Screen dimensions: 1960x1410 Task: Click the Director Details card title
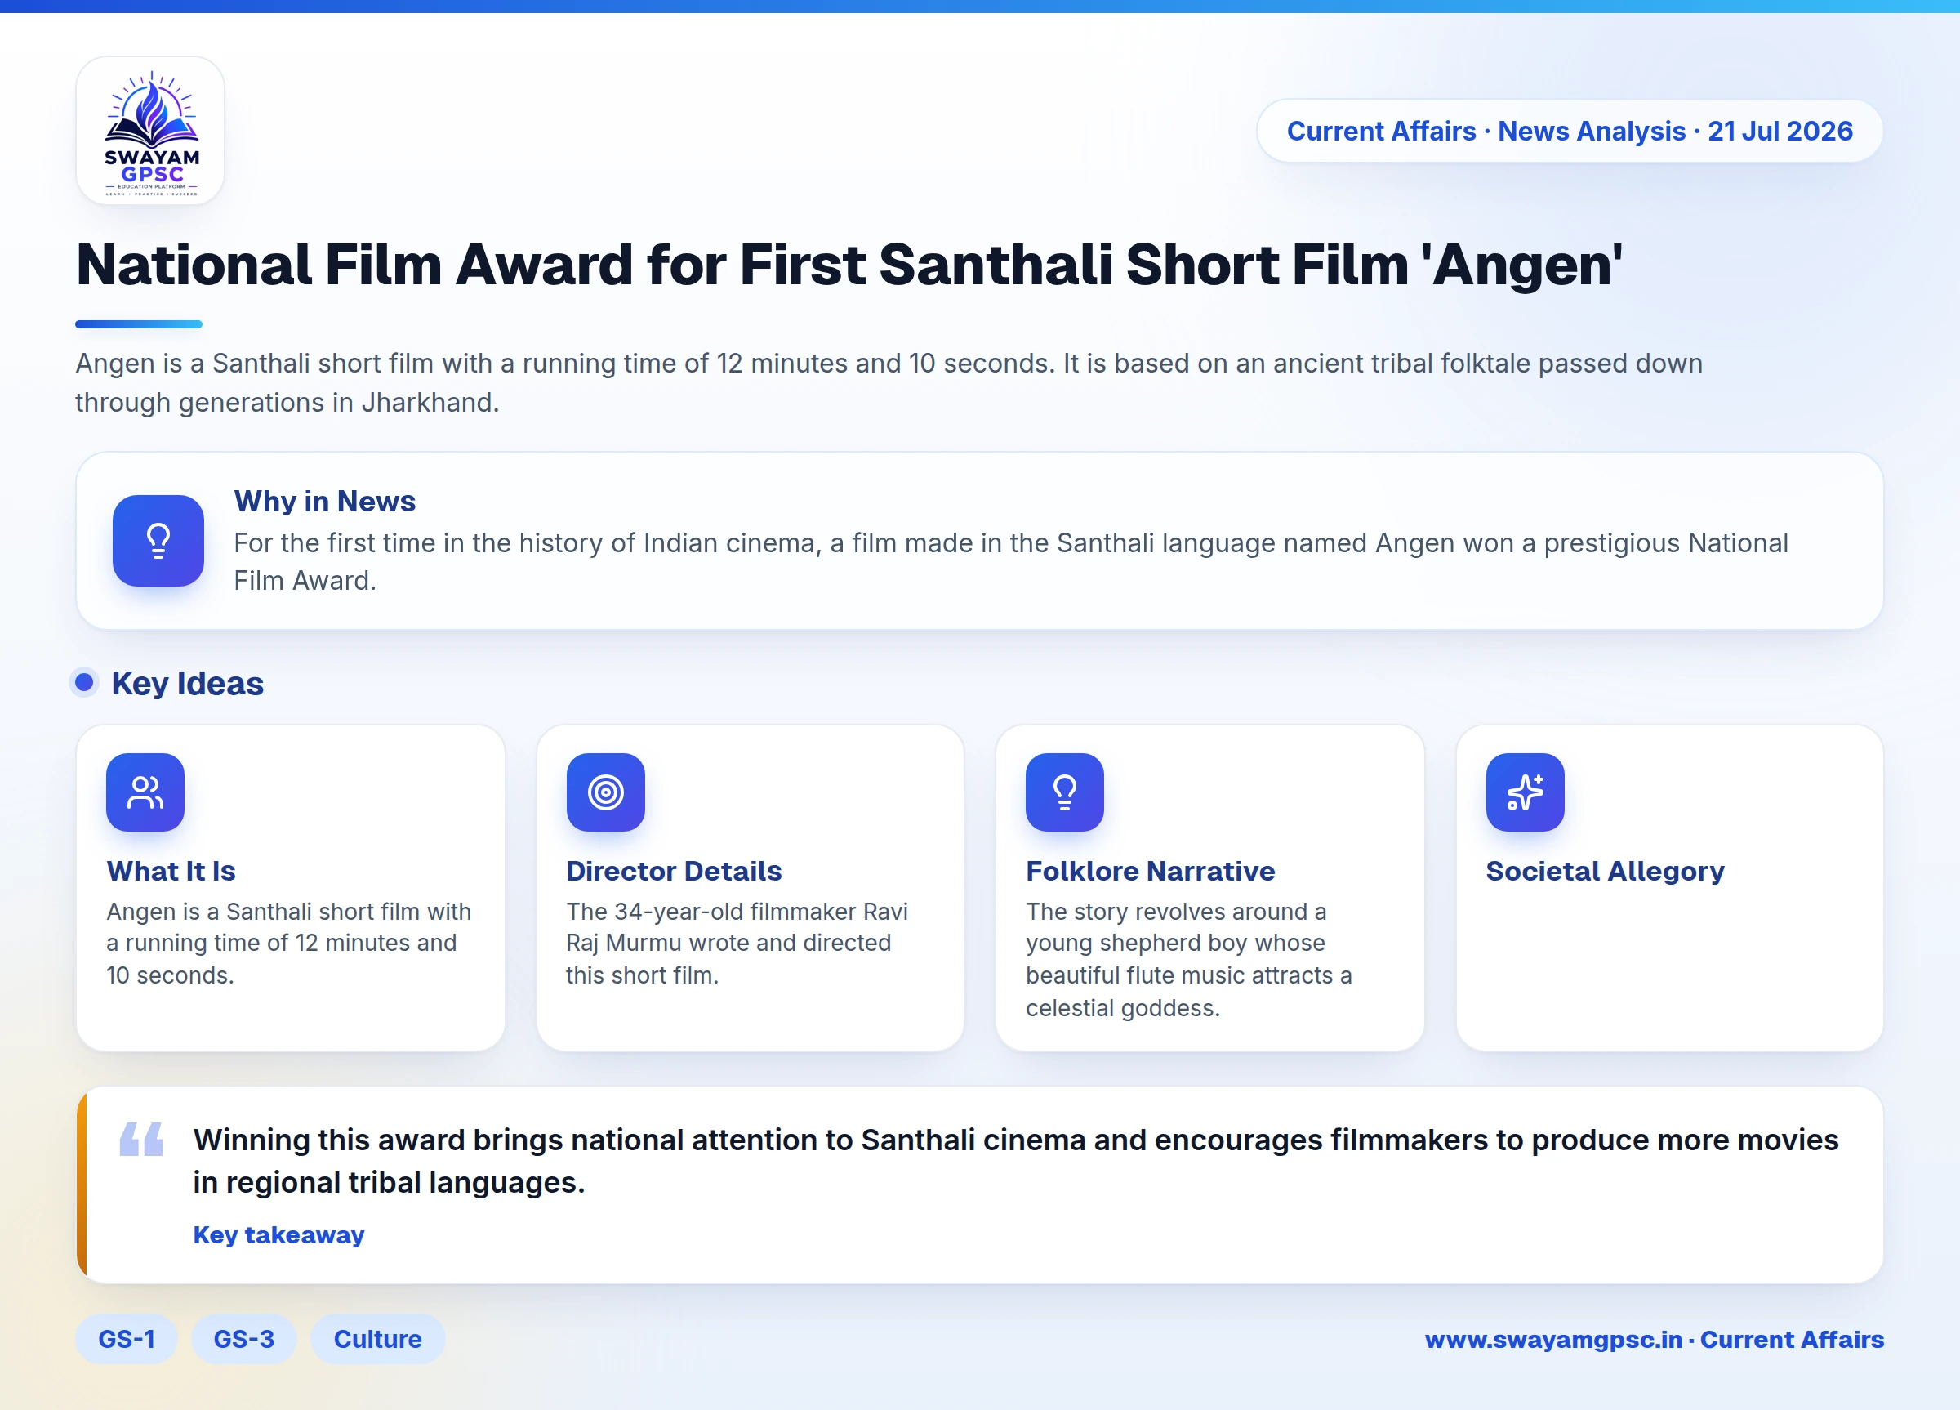click(674, 871)
